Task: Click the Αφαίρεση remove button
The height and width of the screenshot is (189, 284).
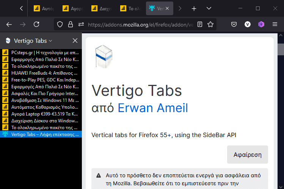Action: click(x=248, y=155)
